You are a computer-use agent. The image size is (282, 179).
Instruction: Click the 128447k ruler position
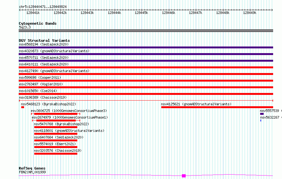[x=195, y=13]
